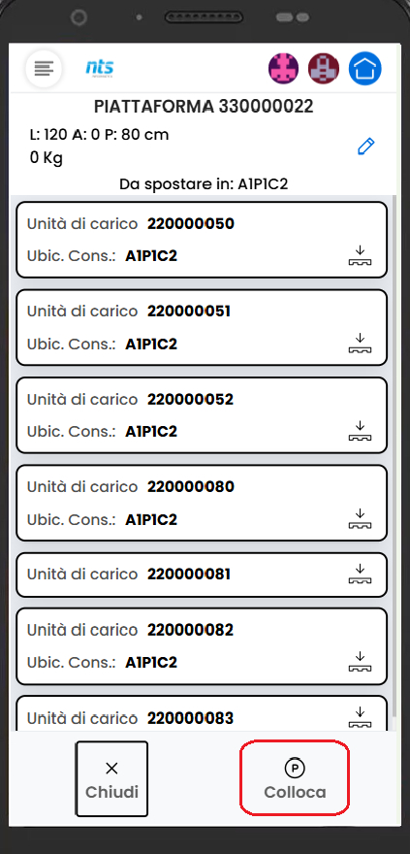Click the blue home icon
This screenshot has width=410, height=854.
coord(364,69)
